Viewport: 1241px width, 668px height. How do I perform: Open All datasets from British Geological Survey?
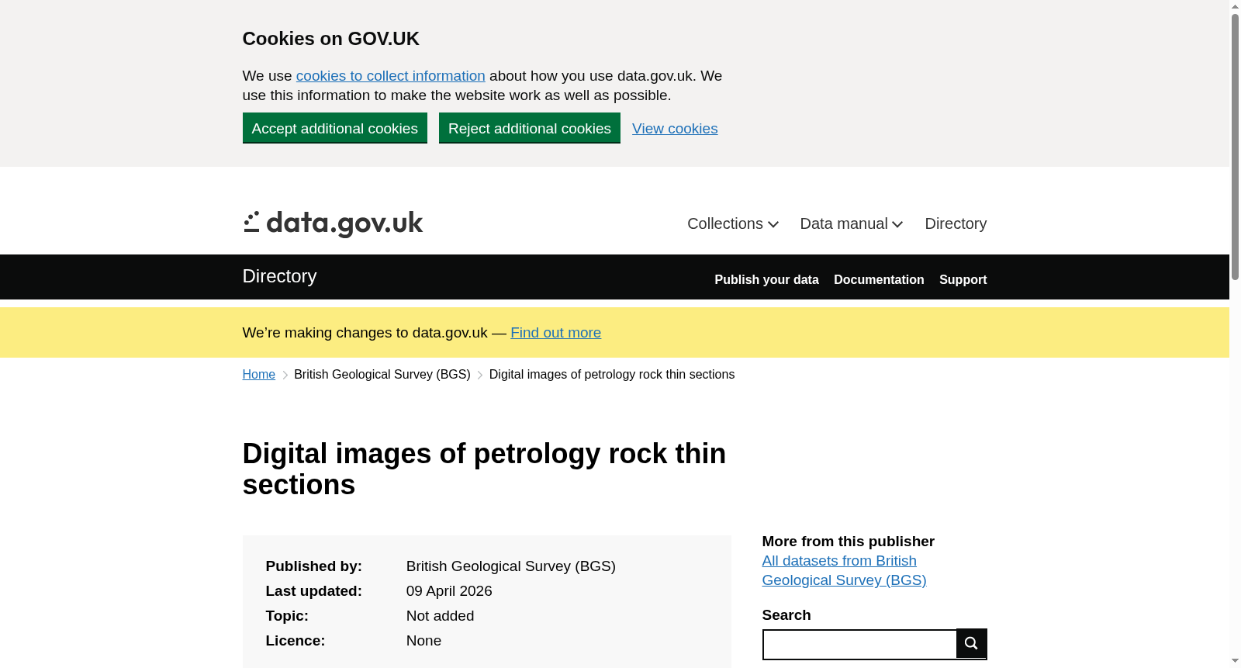click(844, 570)
